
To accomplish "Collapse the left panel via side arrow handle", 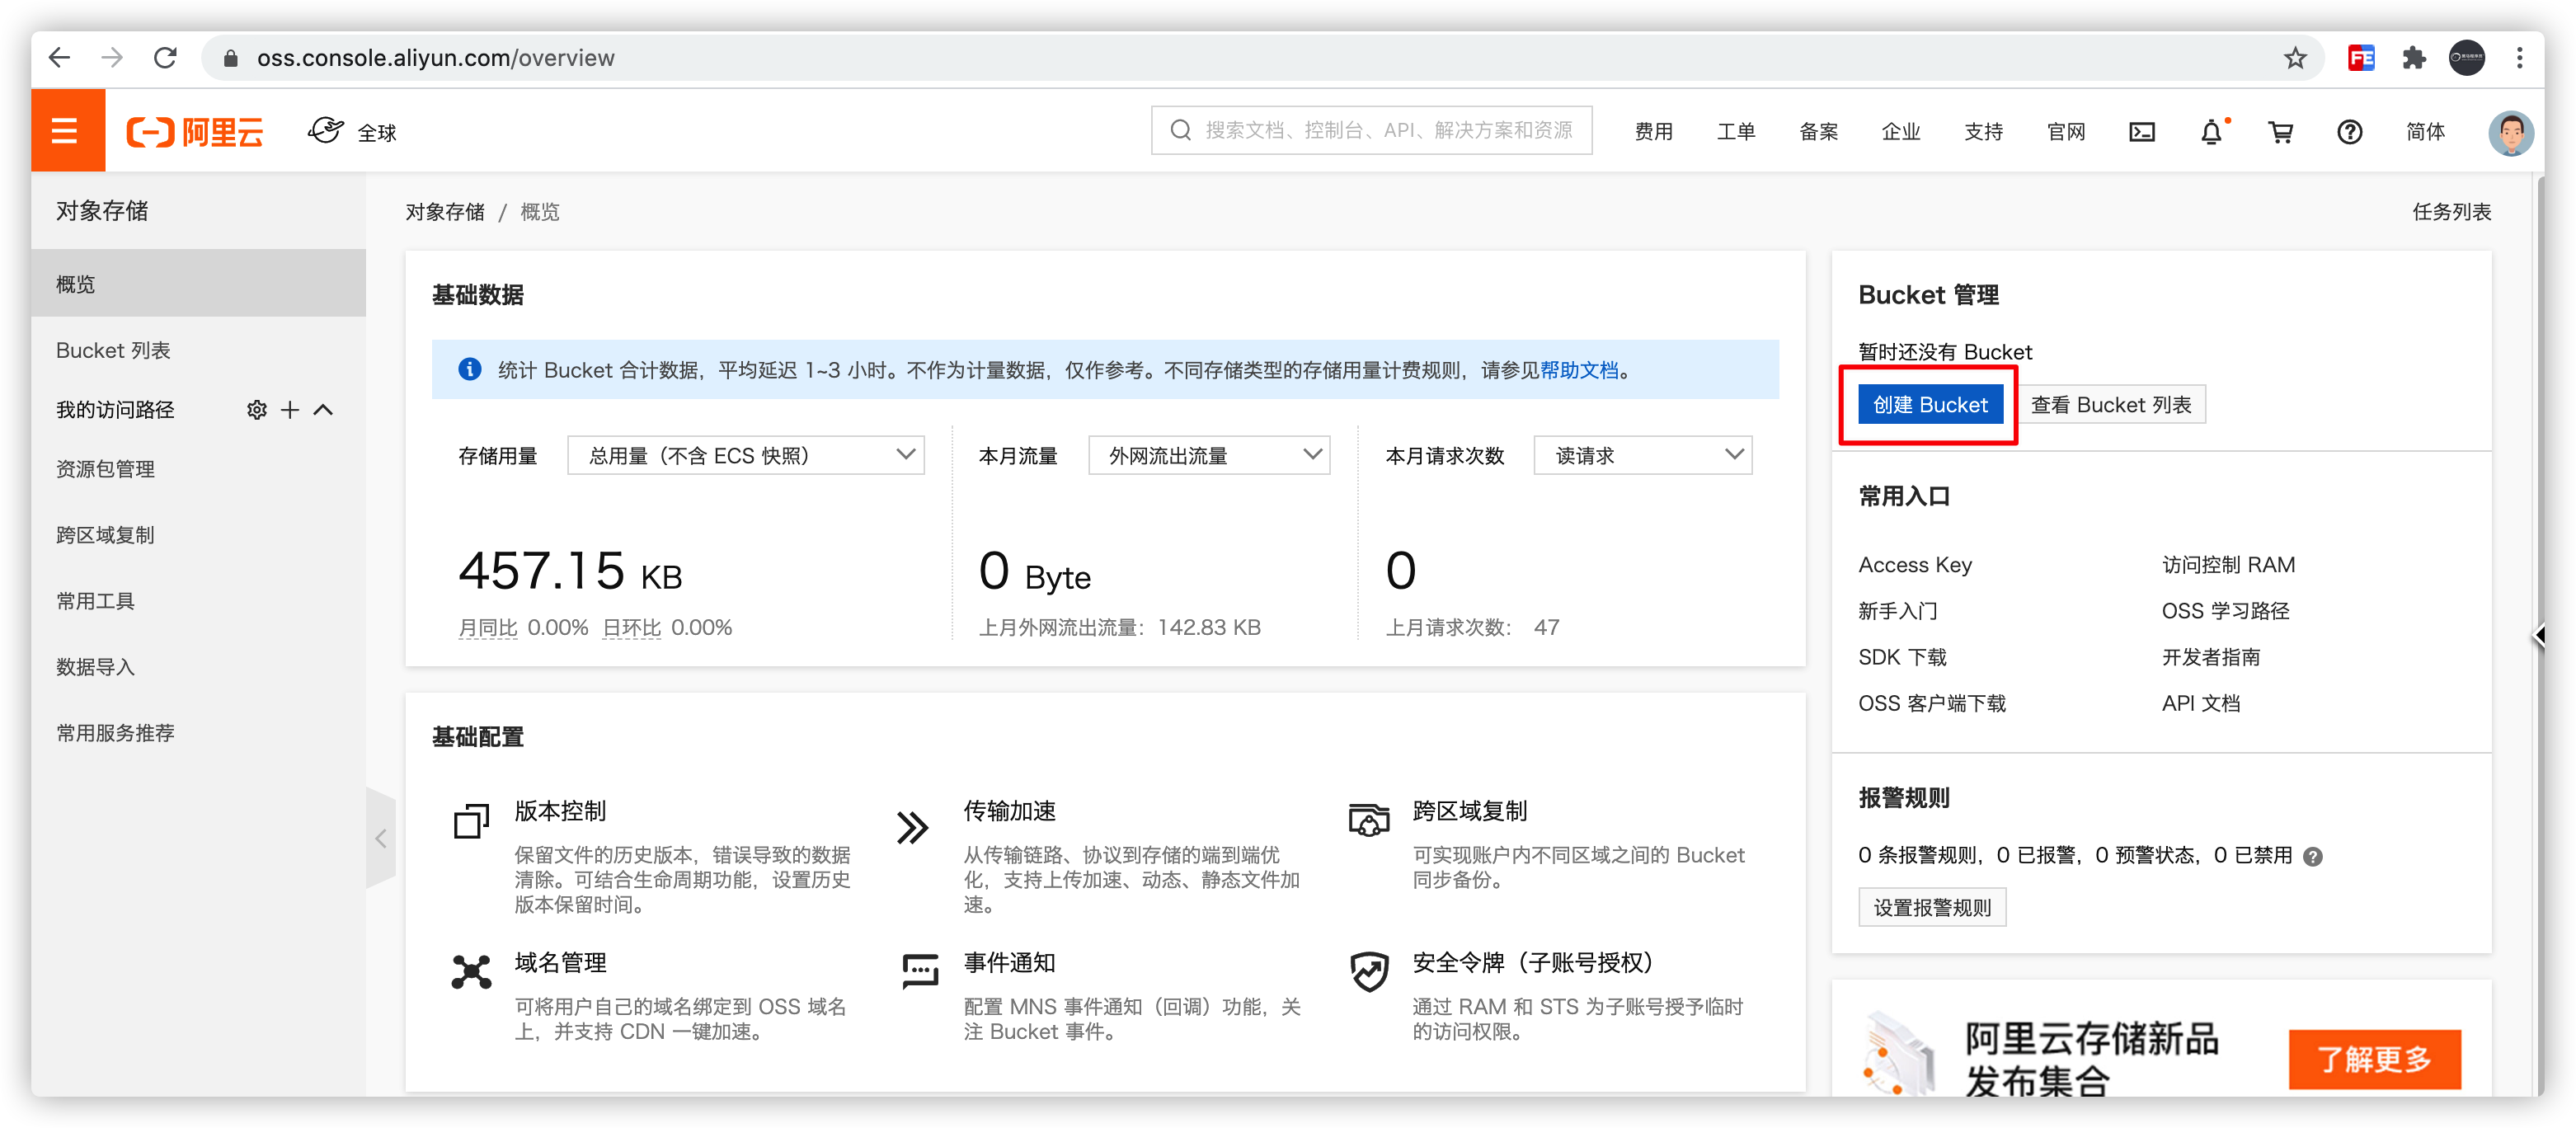I will coord(381,838).
